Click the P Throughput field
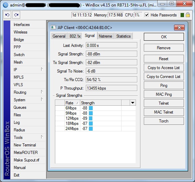This screenshot has height=182, width=195. click(112, 88)
